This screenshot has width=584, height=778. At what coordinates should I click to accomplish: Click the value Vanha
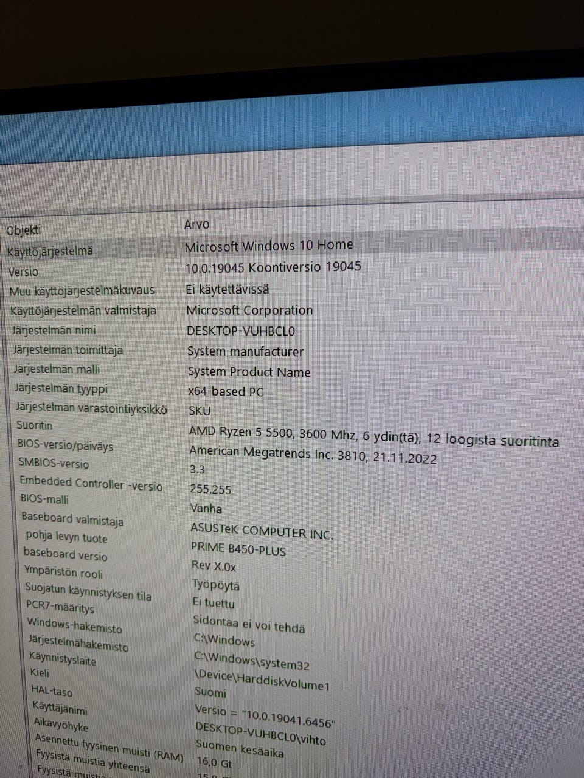click(206, 508)
